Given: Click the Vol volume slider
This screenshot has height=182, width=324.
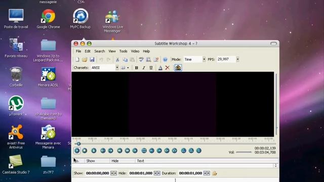Looking at the screenshot, I should (244, 152).
